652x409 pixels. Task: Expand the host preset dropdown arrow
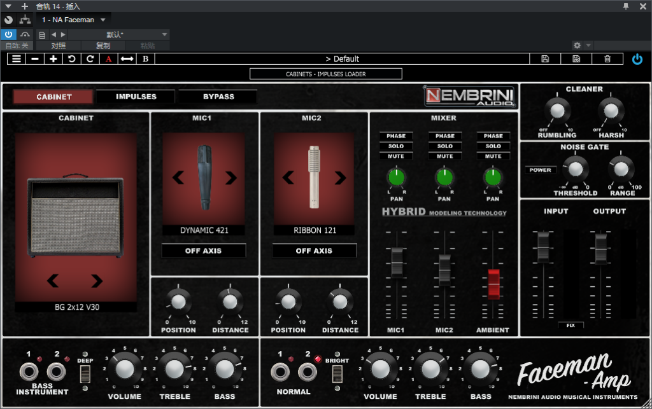[x=165, y=34]
